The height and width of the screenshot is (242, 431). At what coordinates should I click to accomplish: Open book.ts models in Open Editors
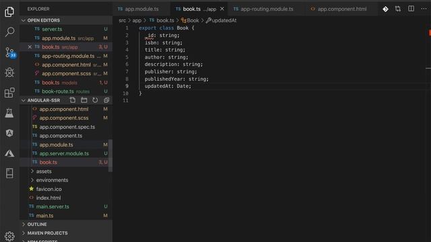[x=66, y=83]
